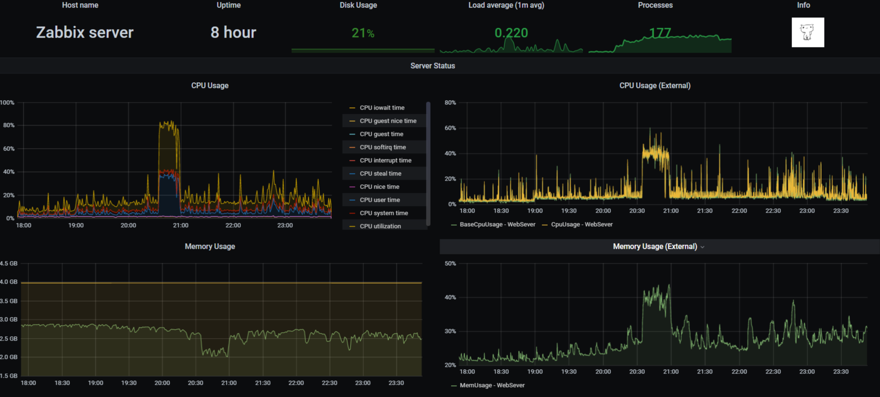Viewport: 880px width, 397px height.
Task: Toggle the CPU guest nice time legend series
Action: click(x=388, y=121)
